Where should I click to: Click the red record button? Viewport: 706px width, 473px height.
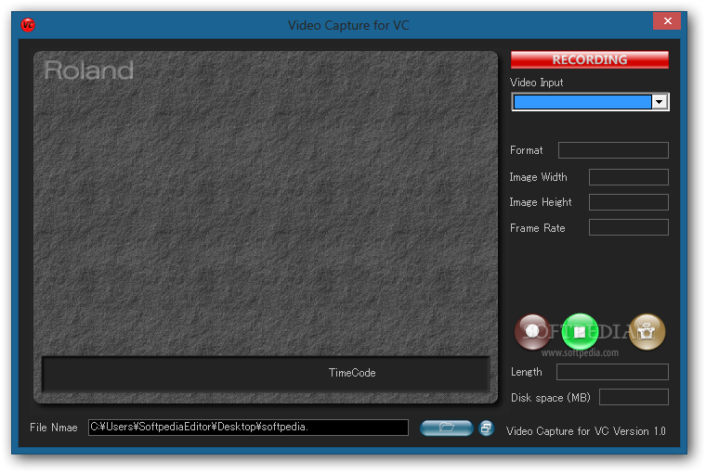tap(532, 332)
